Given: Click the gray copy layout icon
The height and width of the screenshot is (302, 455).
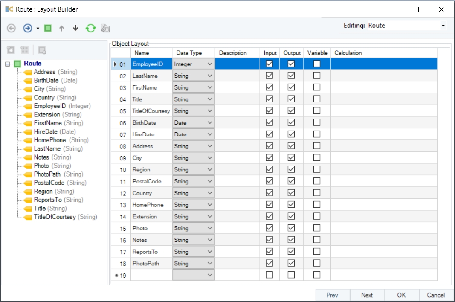Looking at the screenshot, I should coord(105,28).
